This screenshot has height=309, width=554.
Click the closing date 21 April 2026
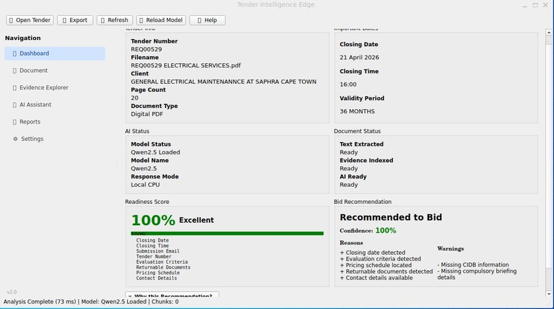click(359, 58)
